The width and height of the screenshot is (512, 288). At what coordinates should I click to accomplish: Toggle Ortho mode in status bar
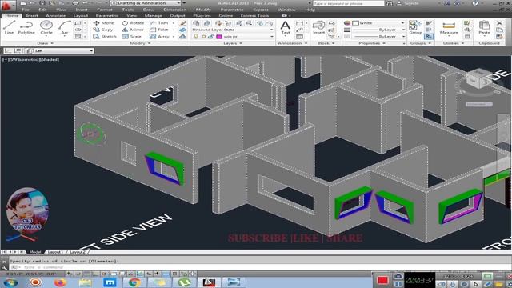tap(96, 274)
